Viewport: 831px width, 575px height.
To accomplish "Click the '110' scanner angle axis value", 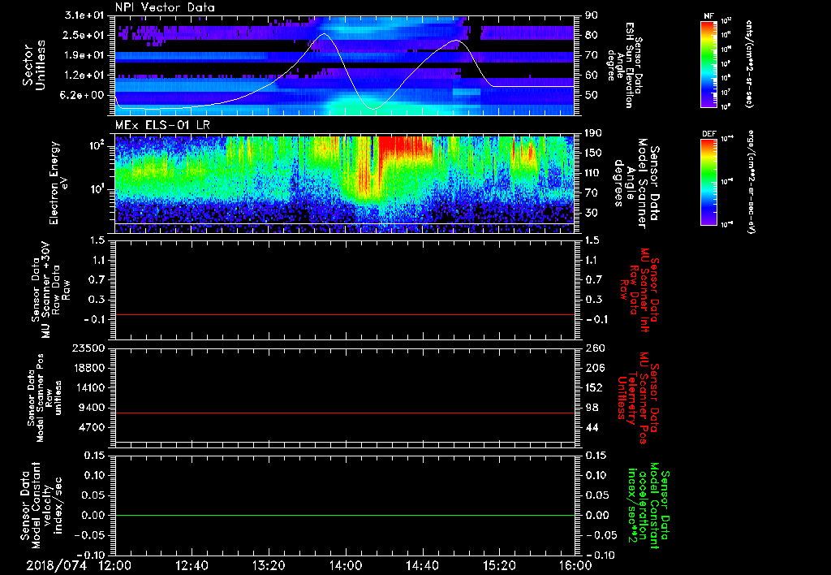I will coord(594,173).
